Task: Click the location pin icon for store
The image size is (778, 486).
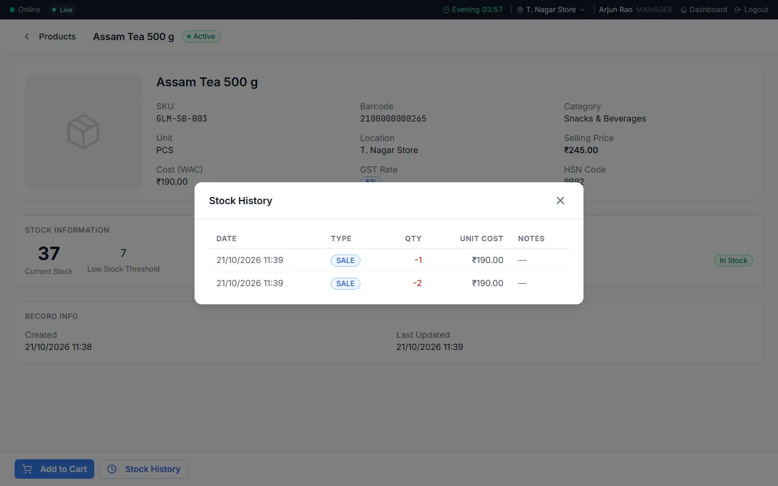Action: click(520, 10)
